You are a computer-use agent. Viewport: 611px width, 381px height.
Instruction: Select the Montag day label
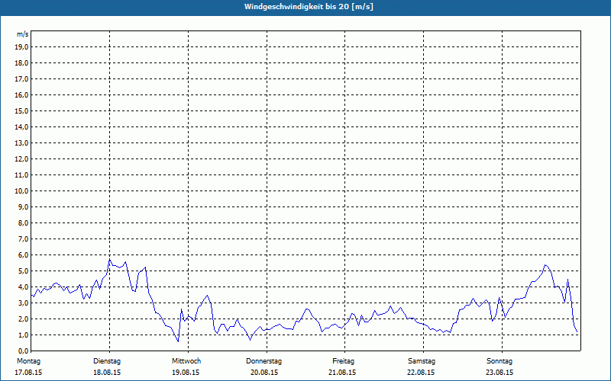click(x=28, y=361)
